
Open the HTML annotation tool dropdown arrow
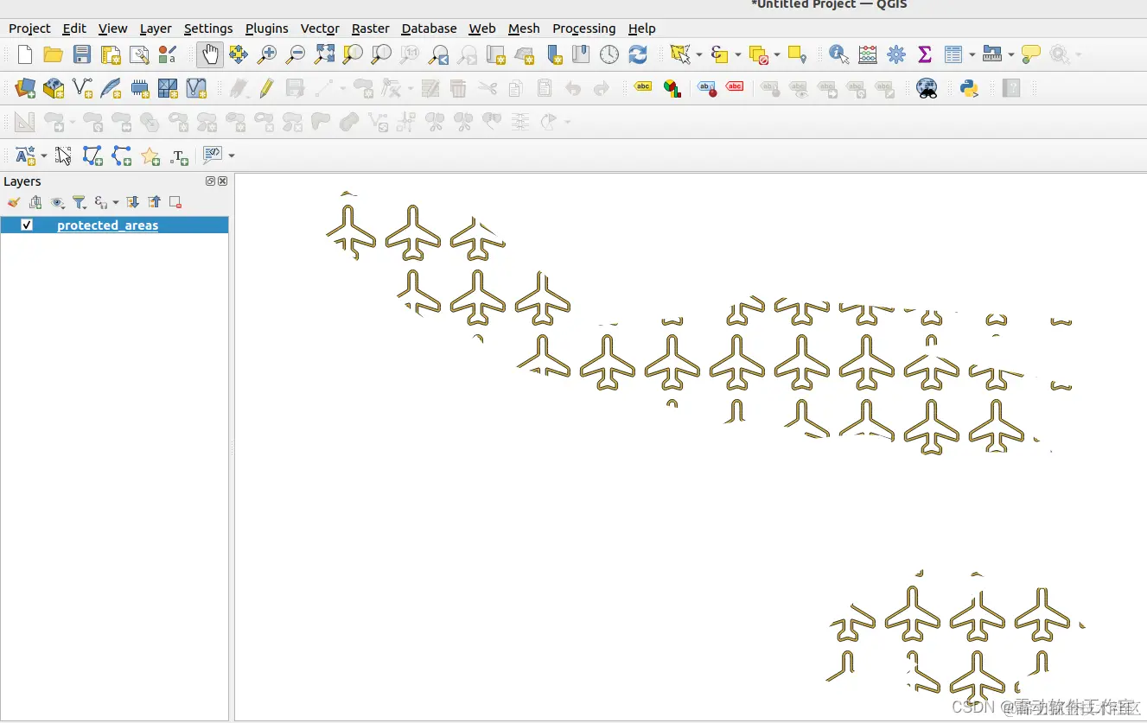pos(231,155)
